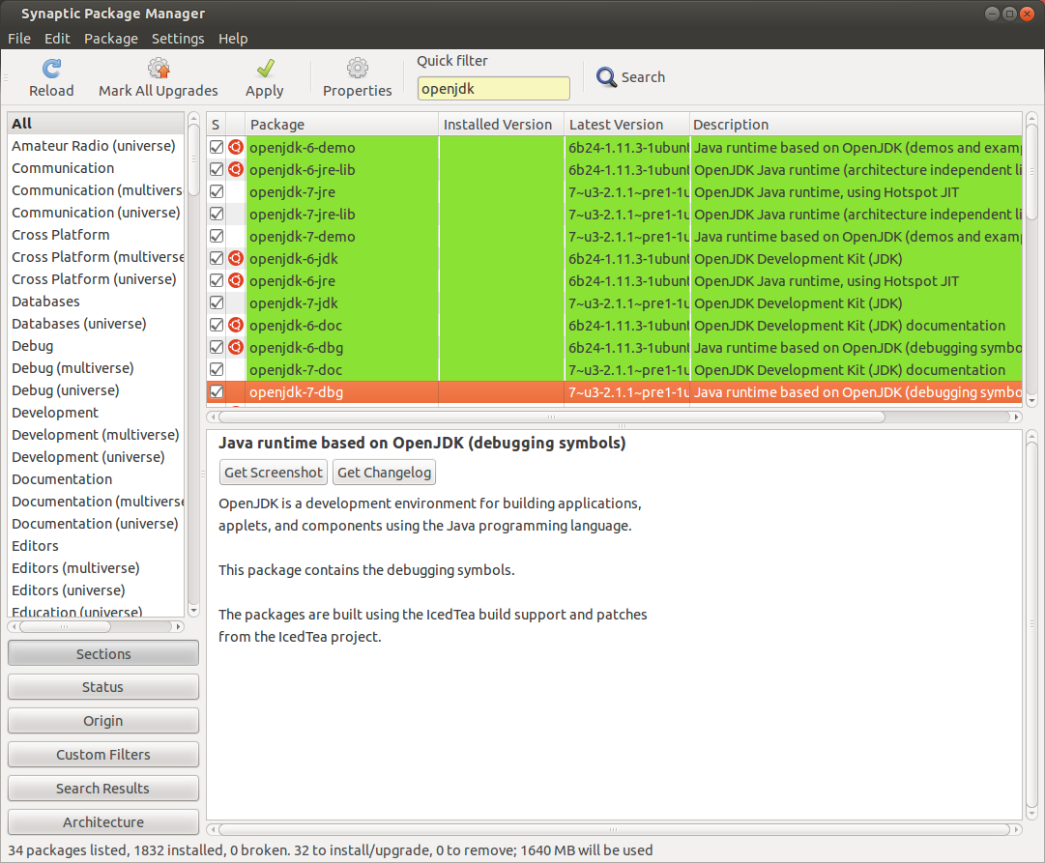1045x863 pixels.
Task: Toggle the status checkbox for openjdk-7-doc
Action: point(217,370)
